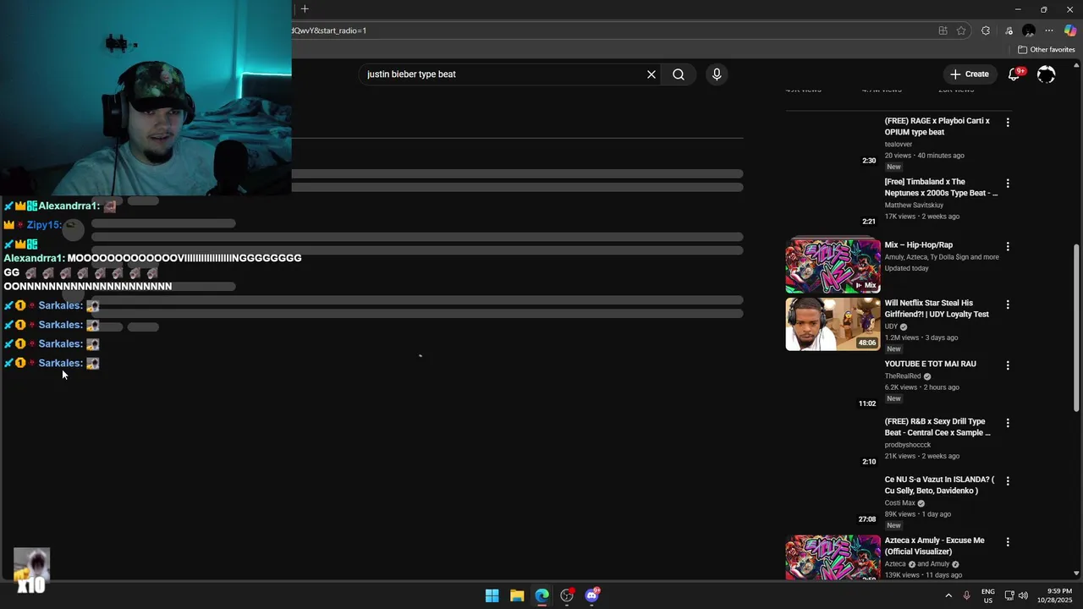Viewport: 1083px width, 609px height.
Task: Open options for Ce NU S-a Vazut video
Action: (1008, 481)
